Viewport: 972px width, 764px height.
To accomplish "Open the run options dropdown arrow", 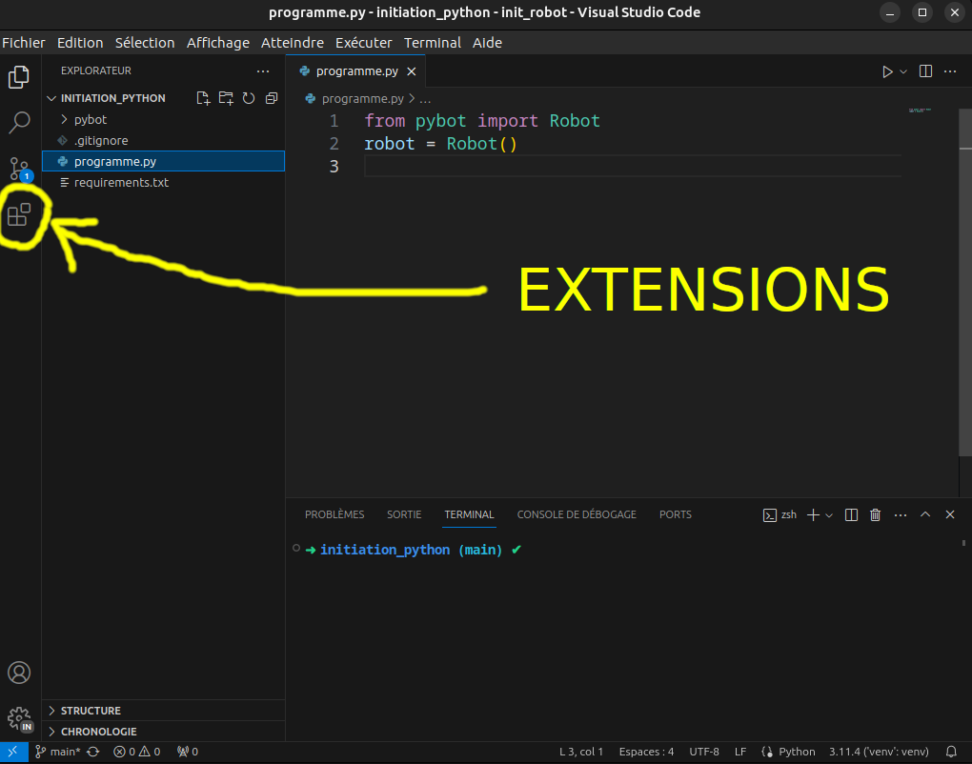I will tap(903, 71).
